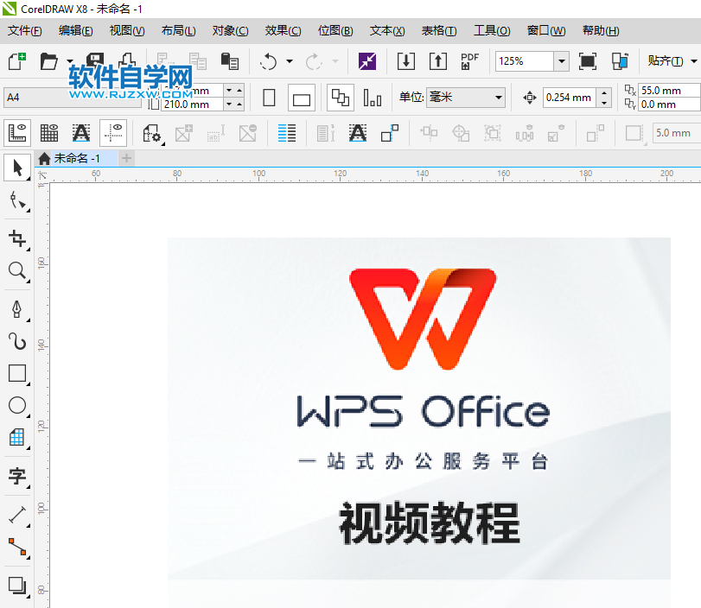Image resolution: width=701 pixels, height=608 pixels.
Task: Select the Pick tool arrow
Action: [17, 168]
